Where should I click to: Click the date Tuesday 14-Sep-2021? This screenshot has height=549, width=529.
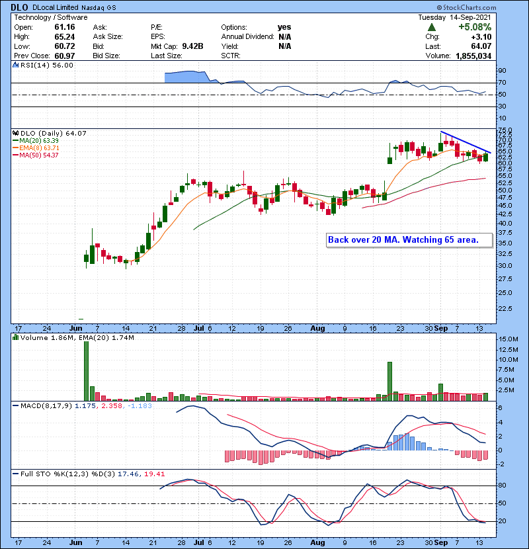pyautogui.click(x=454, y=17)
